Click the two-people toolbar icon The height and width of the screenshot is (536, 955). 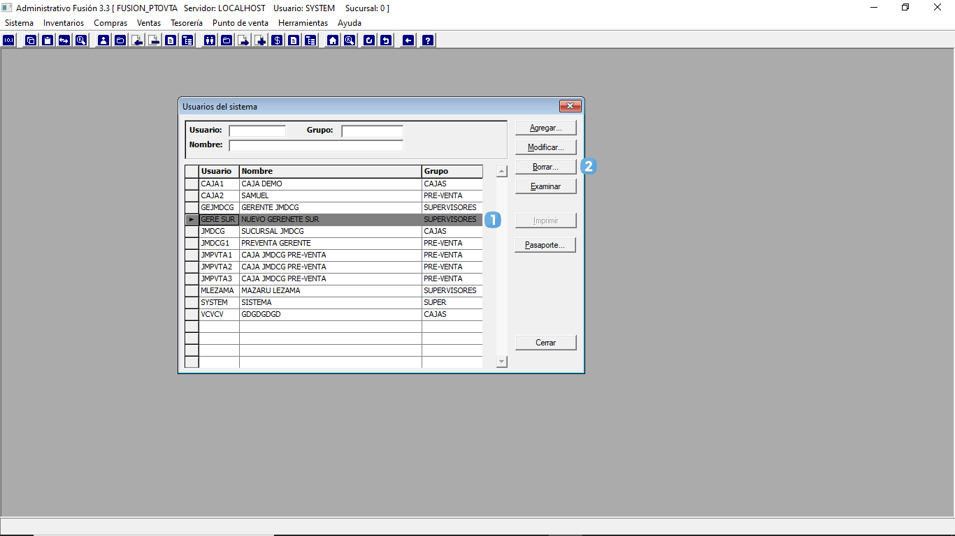pyautogui.click(x=210, y=40)
